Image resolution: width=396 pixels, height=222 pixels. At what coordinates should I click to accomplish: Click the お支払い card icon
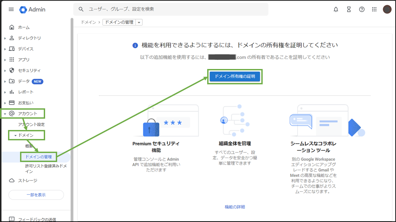(x=12, y=103)
